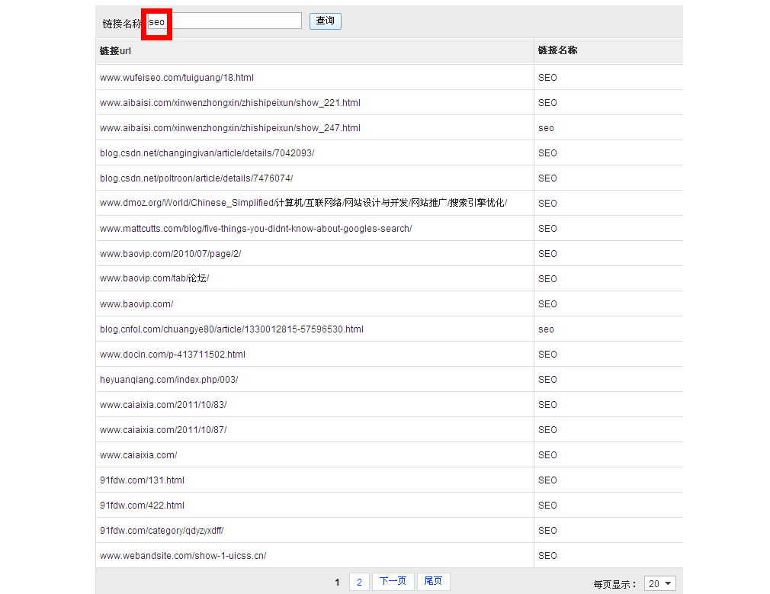Select the aibaisi.com show_221.html URL
This screenshot has height=594, width=770.
229,103
